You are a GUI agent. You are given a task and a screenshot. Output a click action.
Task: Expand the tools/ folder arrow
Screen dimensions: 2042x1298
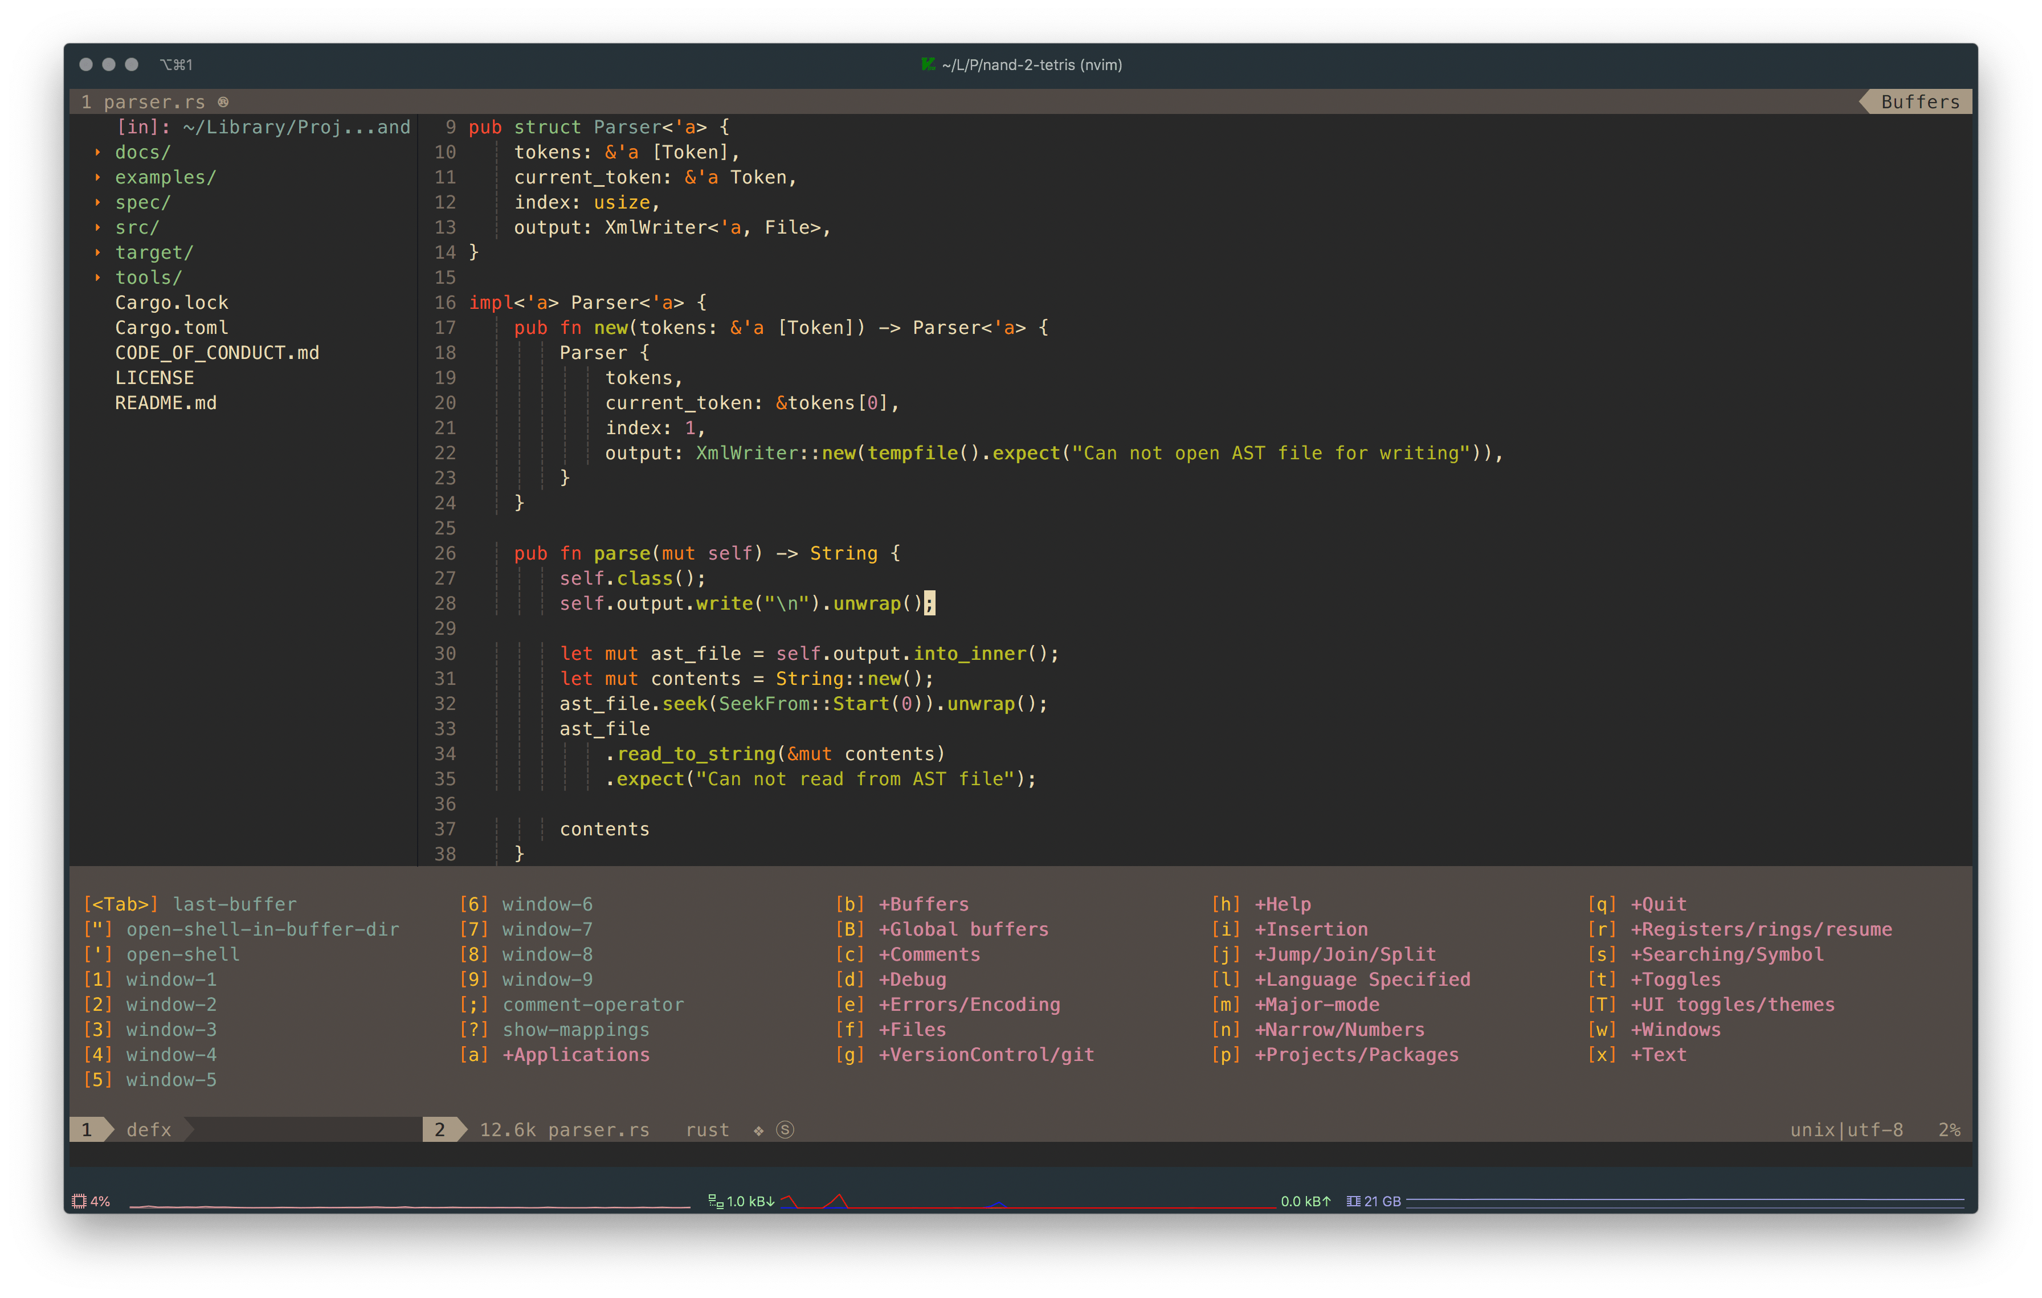coord(97,277)
